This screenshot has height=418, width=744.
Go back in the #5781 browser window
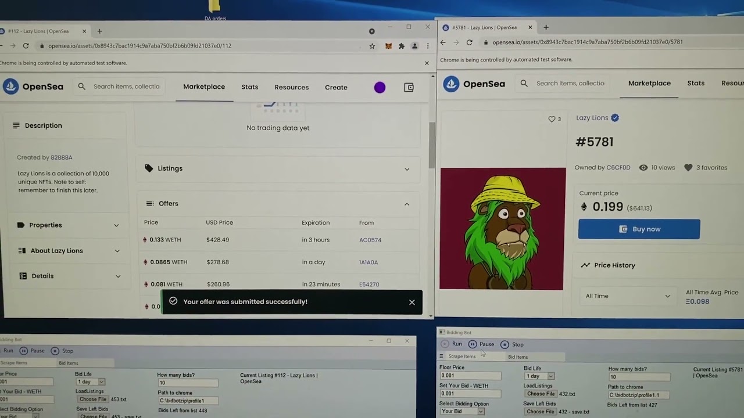[443, 42]
